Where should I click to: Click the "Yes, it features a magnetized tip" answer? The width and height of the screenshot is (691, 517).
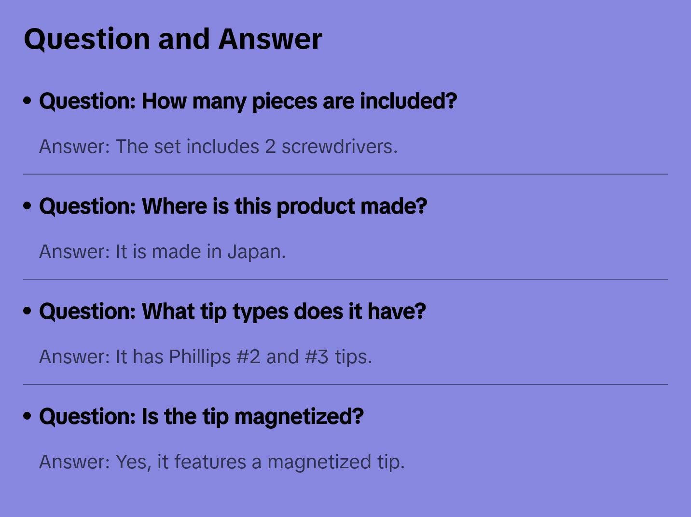point(221,462)
